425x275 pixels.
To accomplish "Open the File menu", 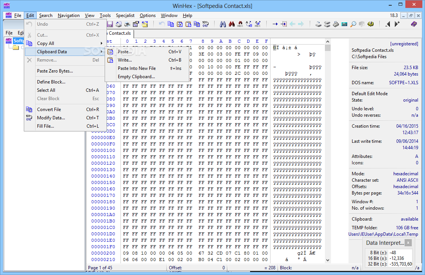I will tap(18, 15).
